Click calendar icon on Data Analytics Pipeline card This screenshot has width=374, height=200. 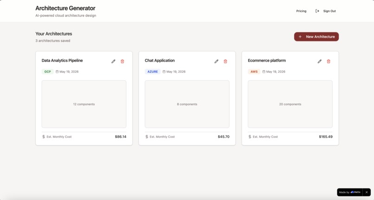click(57, 71)
